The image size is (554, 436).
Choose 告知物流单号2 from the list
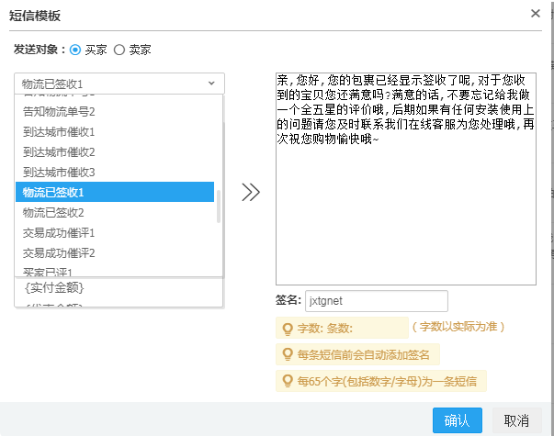pyautogui.click(x=60, y=111)
